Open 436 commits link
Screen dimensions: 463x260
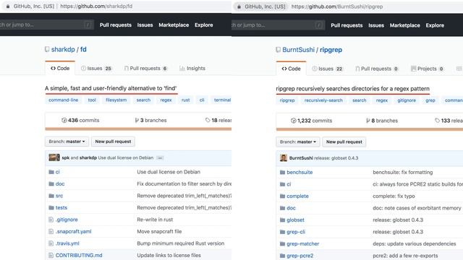tap(80, 121)
